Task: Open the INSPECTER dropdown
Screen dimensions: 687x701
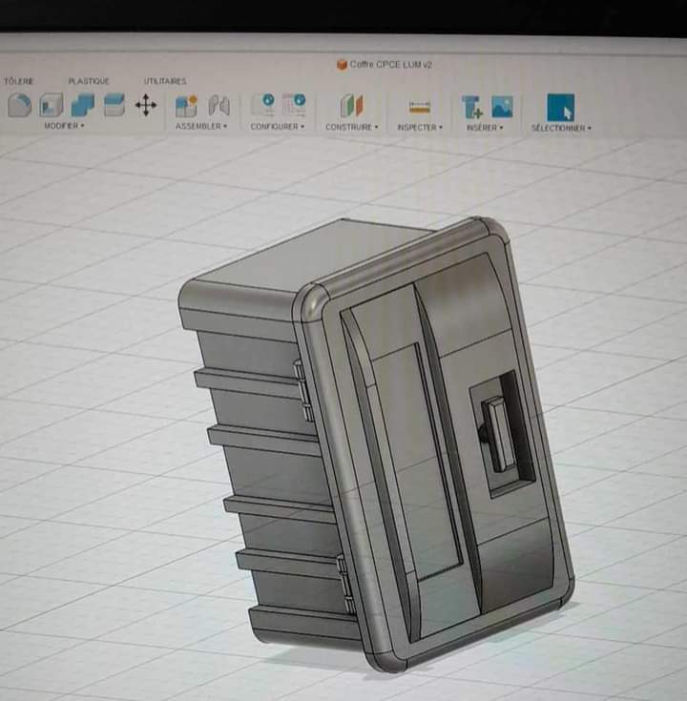Action: point(420,128)
